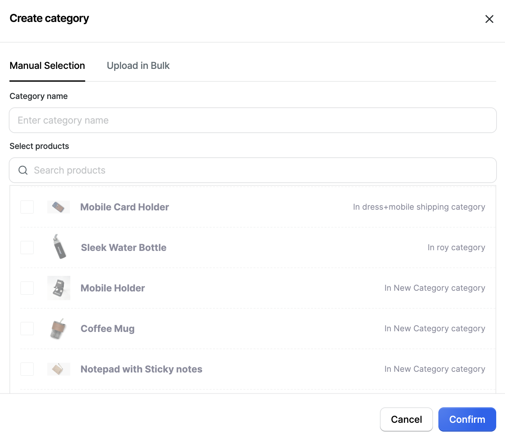The height and width of the screenshot is (439, 505).
Task: Check the Mobile Holder checkbox
Action: coord(27,288)
